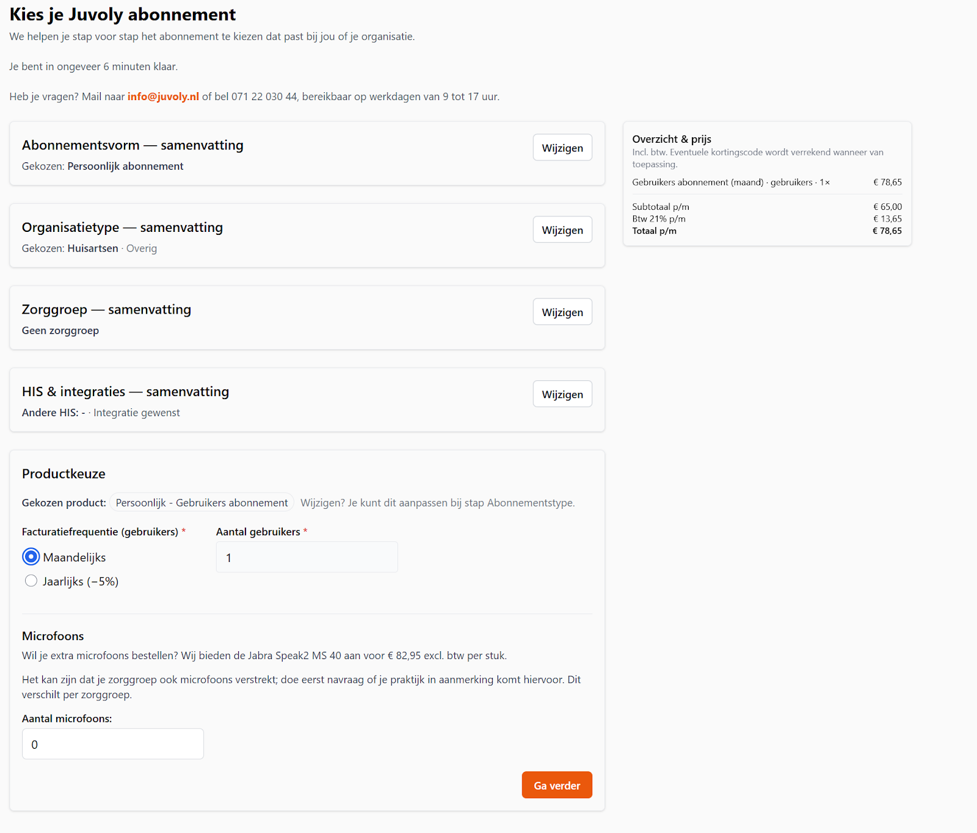Viewport: 977px width, 833px height.
Task: Edit the HIS & integraties selection
Action: (562, 394)
